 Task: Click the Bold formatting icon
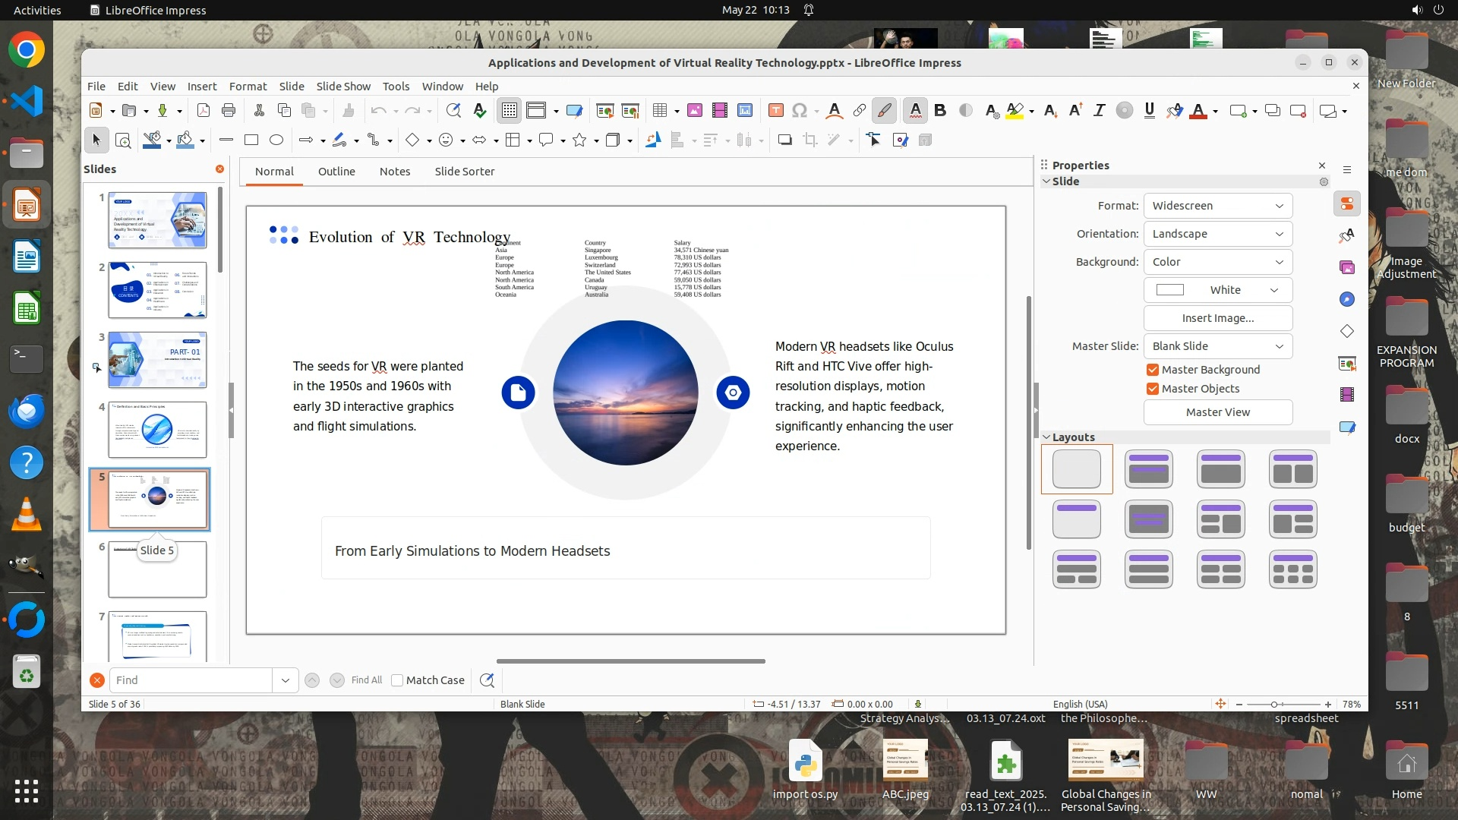(x=940, y=111)
